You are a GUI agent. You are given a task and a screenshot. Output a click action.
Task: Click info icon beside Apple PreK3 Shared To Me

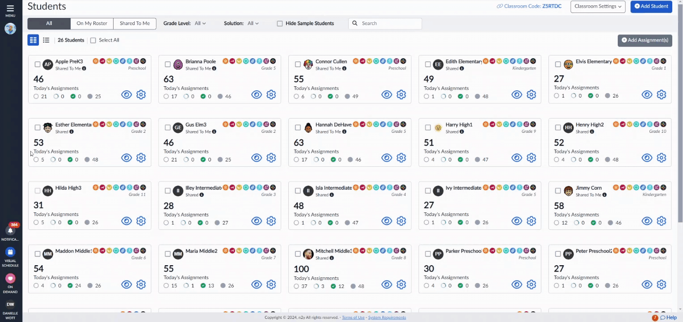84,68
